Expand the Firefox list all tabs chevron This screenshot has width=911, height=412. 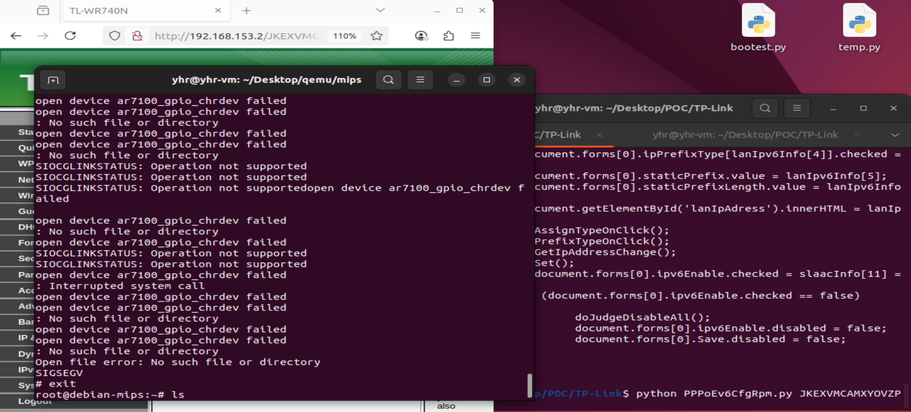pos(380,10)
